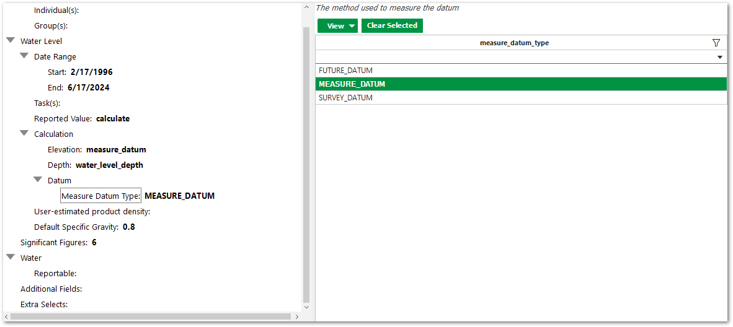Viewport: 733px width, 327px height.
Task: Click the highlighted MEASURE_DATUM row
Action: (x=352, y=84)
